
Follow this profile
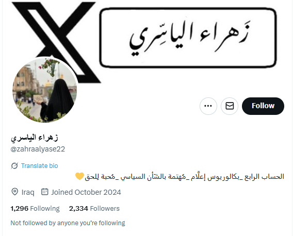263,106
